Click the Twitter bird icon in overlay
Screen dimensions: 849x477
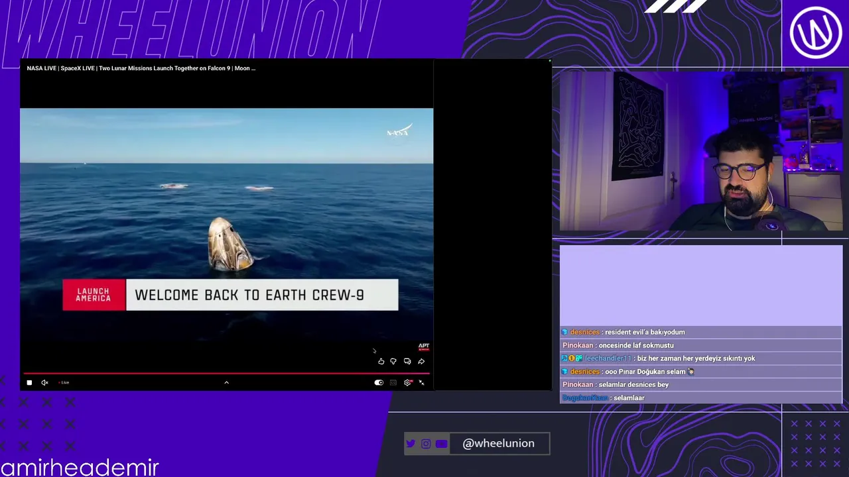pos(411,444)
